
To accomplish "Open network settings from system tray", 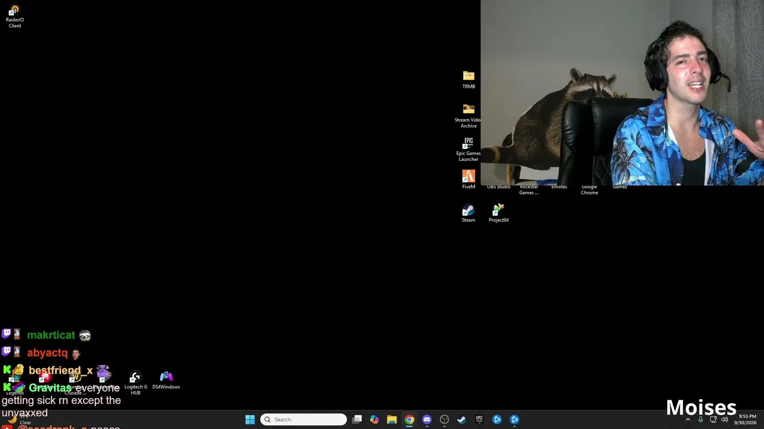I will 713,419.
